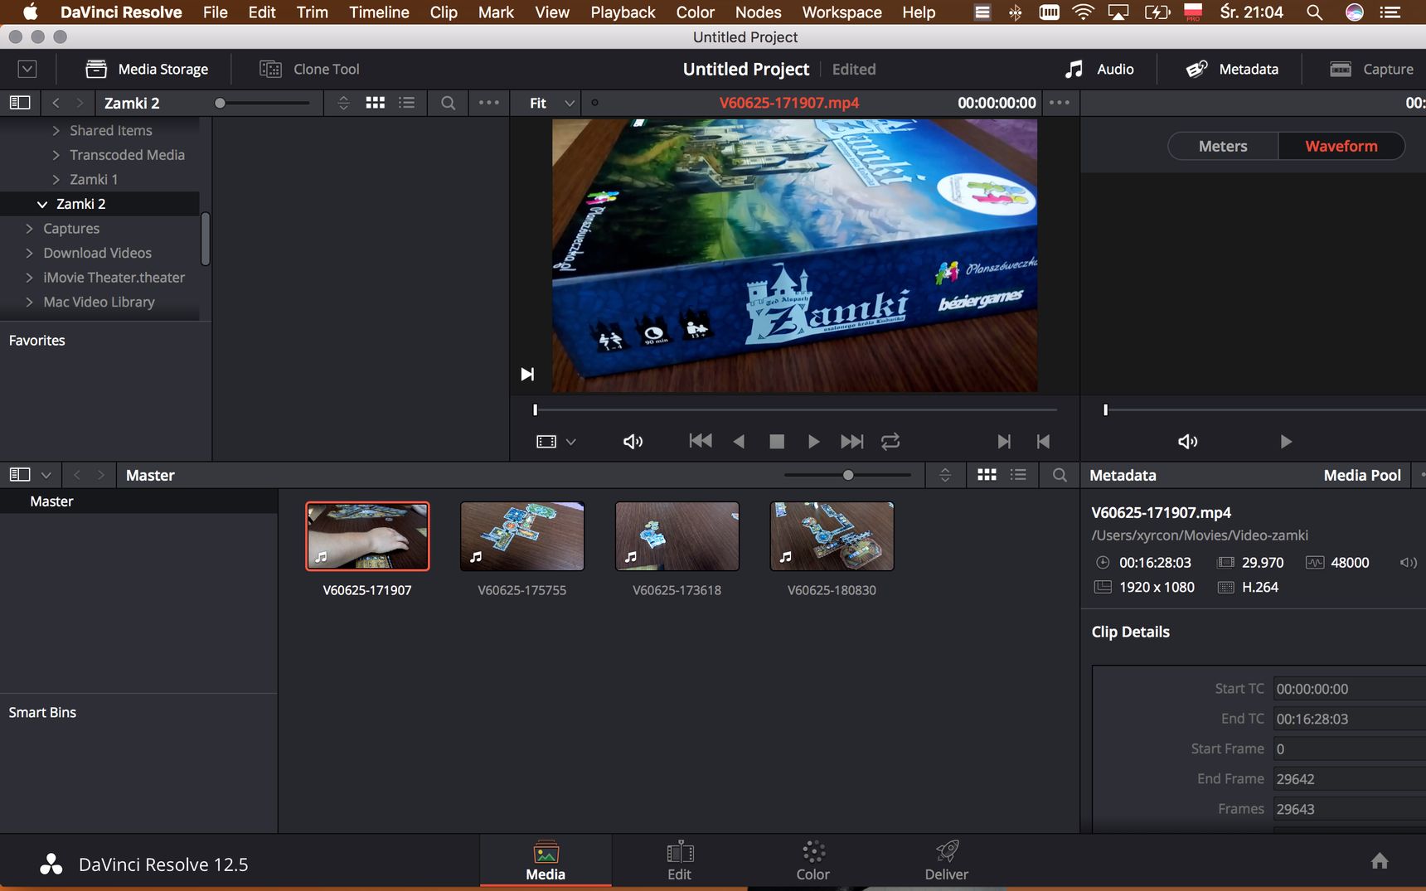Open the Capture panel
This screenshot has height=891, width=1426.
coord(1371,69)
